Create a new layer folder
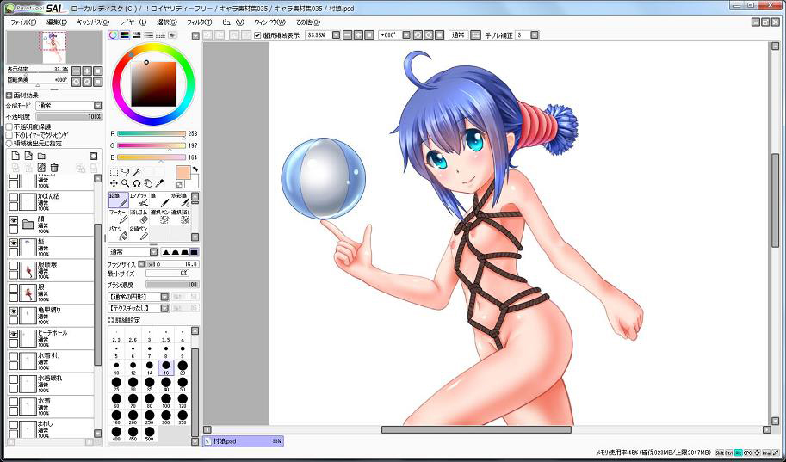The width and height of the screenshot is (786, 462). click(41, 156)
